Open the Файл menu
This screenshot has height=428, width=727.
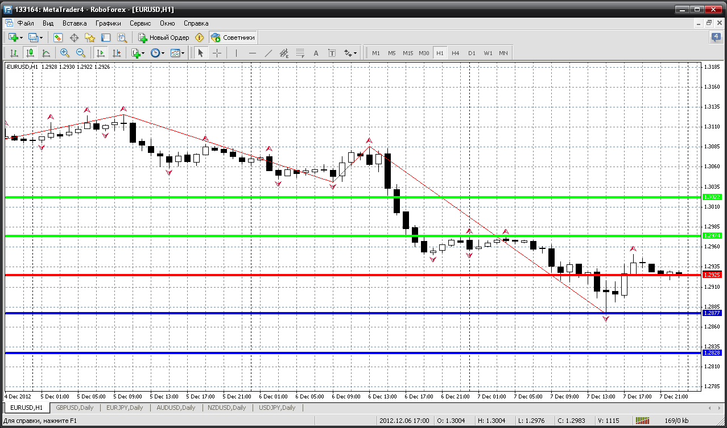pyautogui.click(x=26, y=23)
